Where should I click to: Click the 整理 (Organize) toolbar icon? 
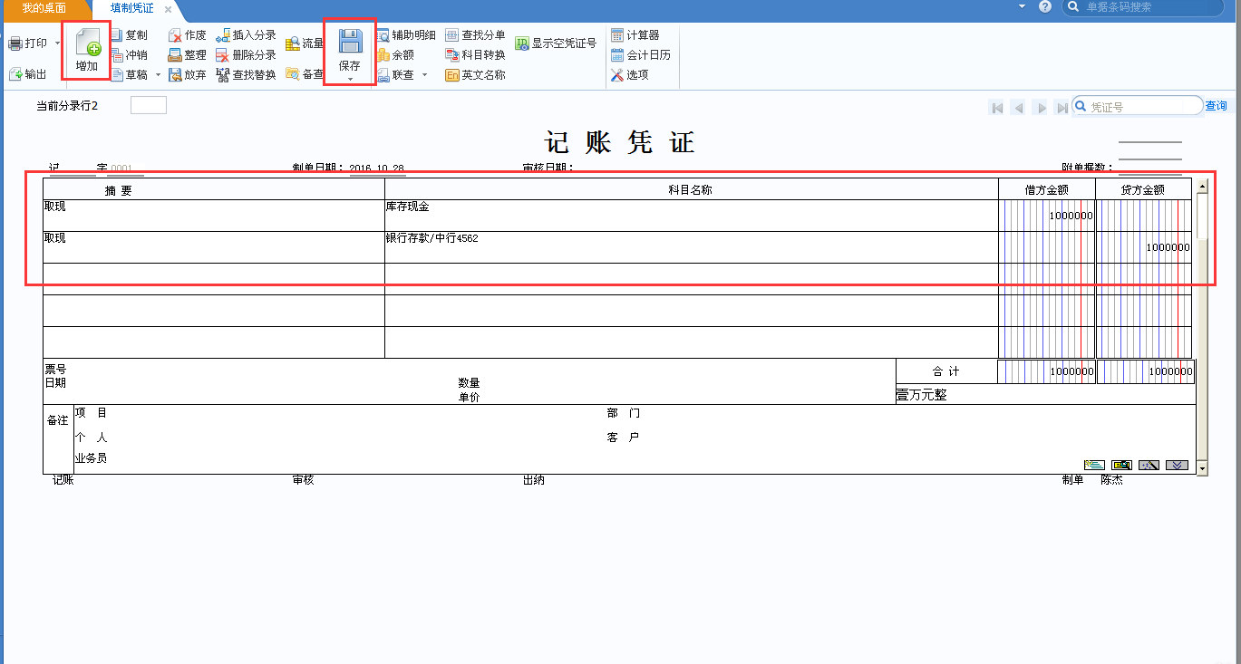click(x=175, y=55)
